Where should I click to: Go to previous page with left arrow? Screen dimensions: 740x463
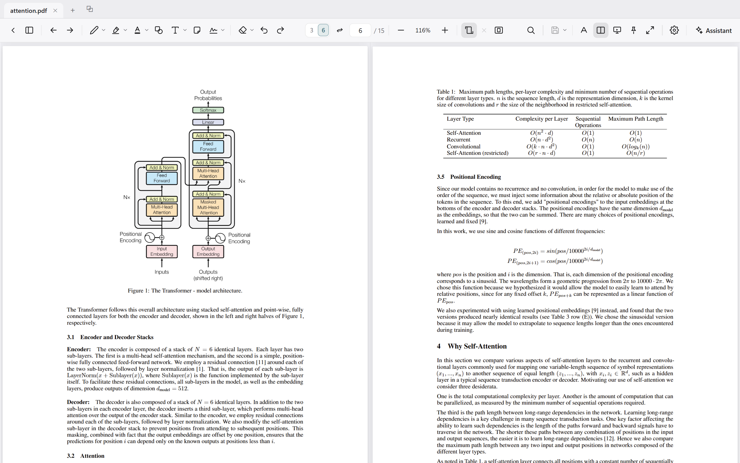[53, 30]
